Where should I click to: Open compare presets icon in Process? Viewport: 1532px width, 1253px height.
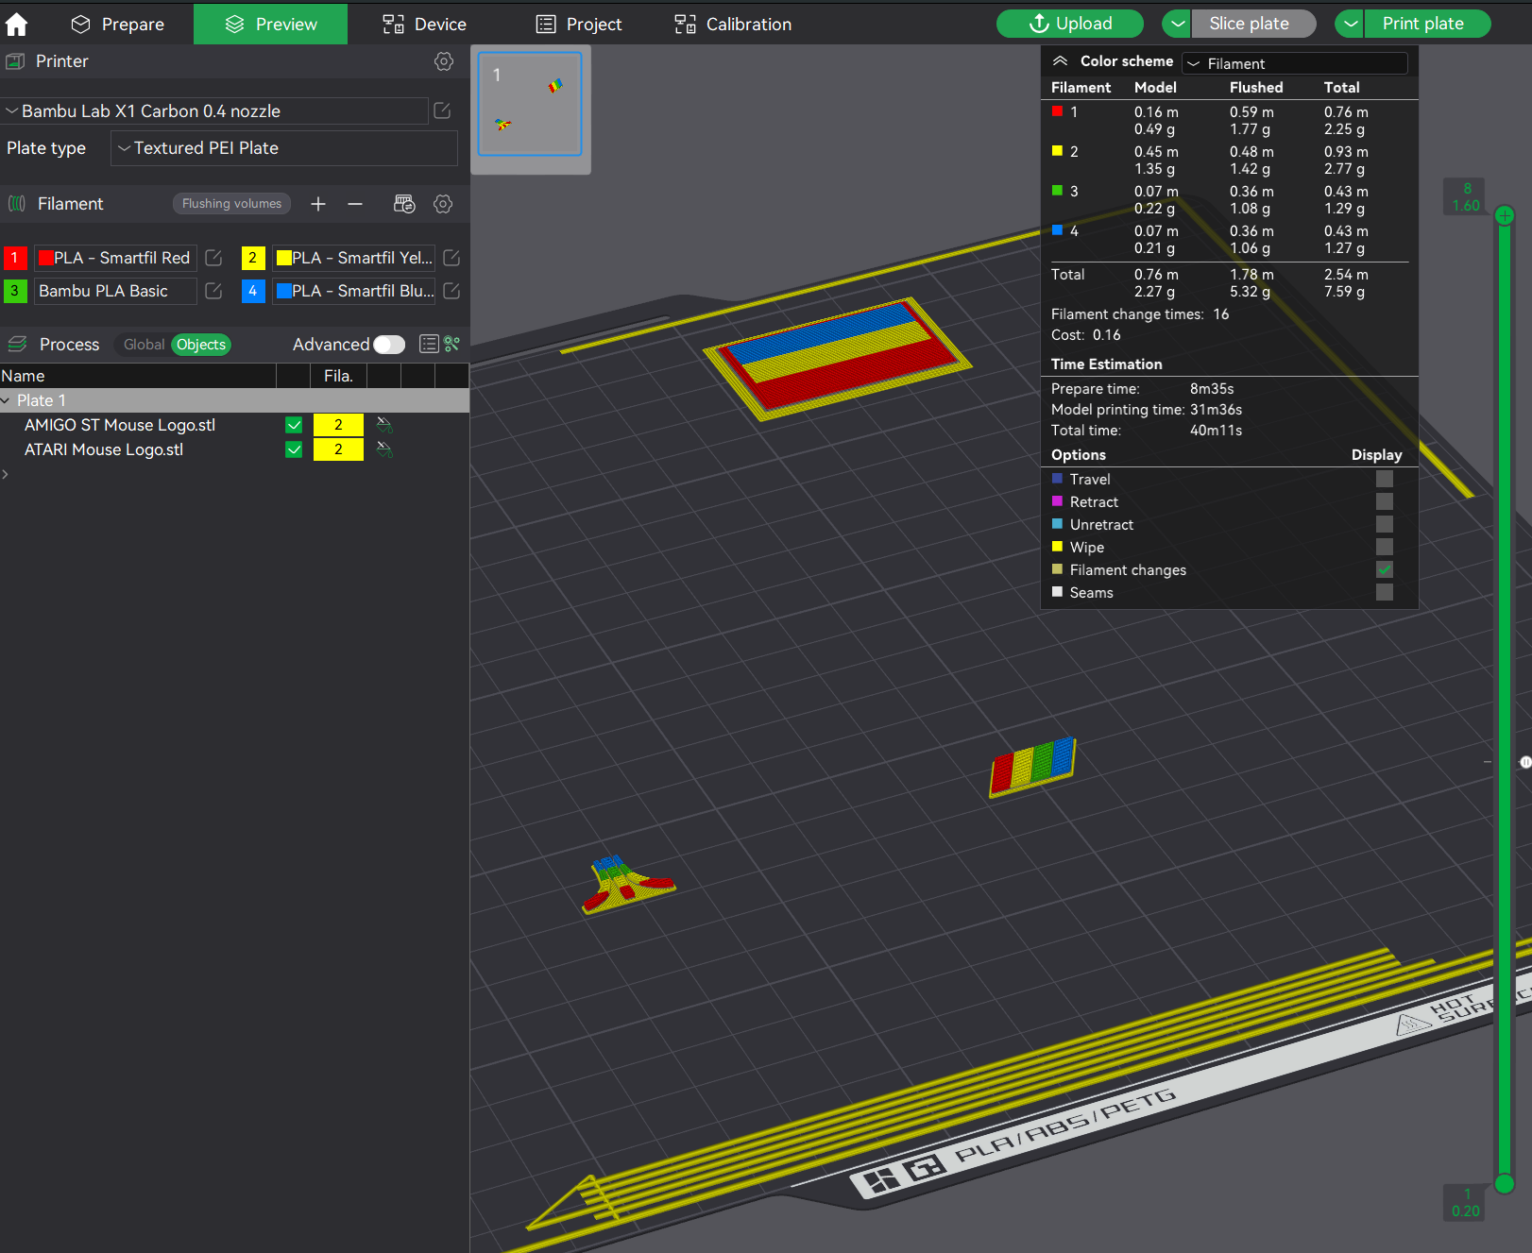pyautogui.click(x=452, y=344)
